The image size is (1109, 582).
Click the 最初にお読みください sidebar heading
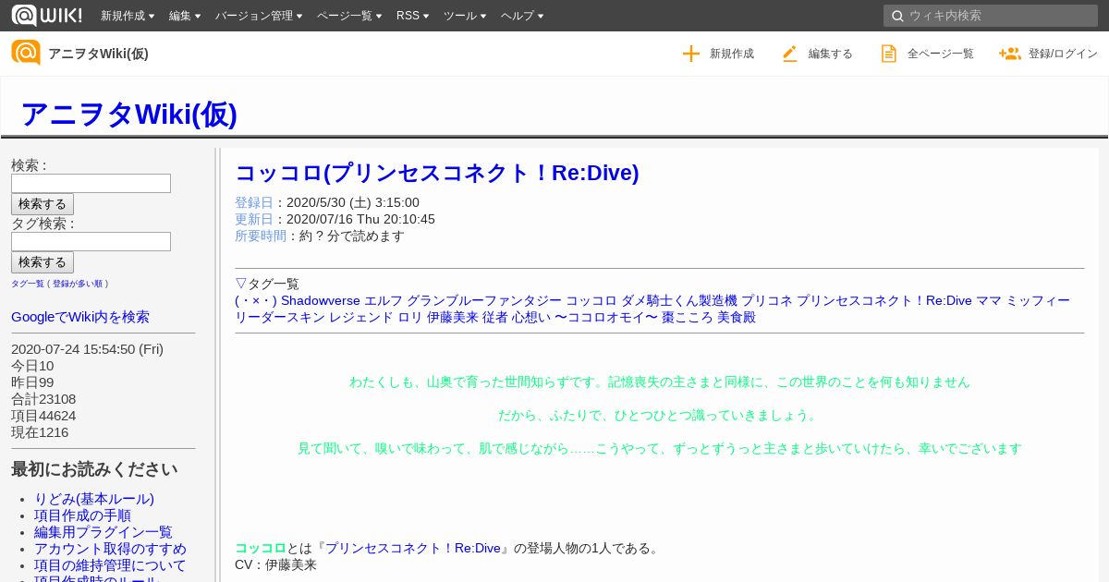[x=94, y=469]
